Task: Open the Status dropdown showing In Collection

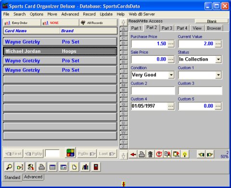Action: [218, 59]
